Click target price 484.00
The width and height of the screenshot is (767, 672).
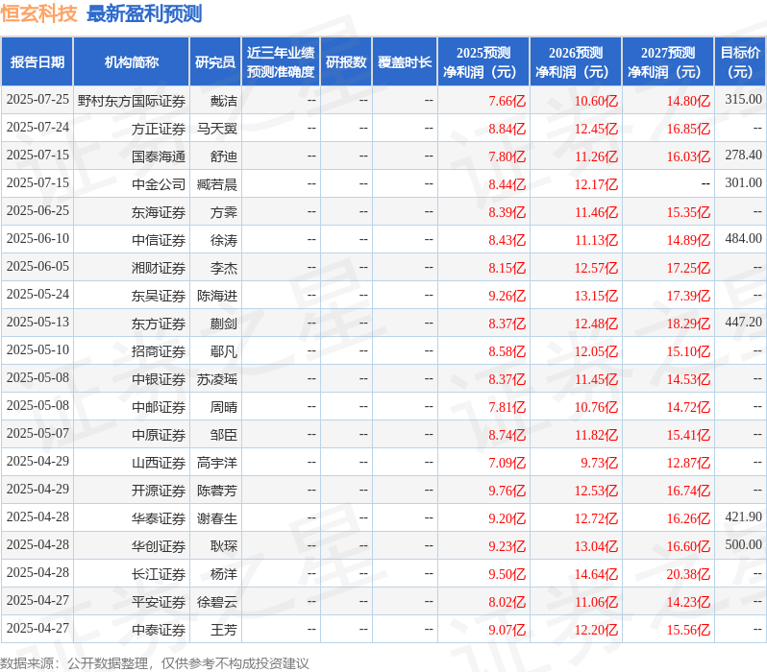[744, 238]
